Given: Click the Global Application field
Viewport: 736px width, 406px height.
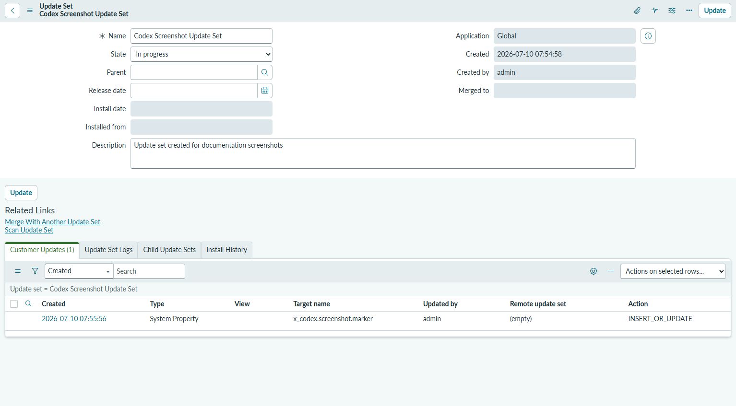Looking at the screenshot, I should 565,36.
